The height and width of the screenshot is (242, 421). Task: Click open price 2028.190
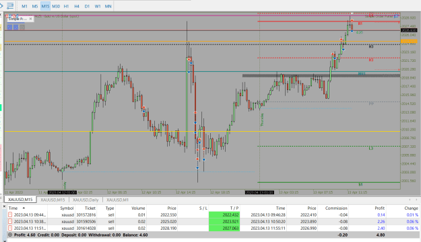point(168,229)
